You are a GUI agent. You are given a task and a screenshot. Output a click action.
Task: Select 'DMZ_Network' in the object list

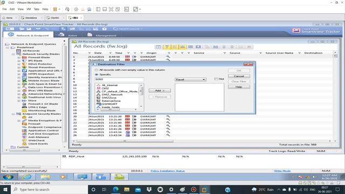(x=112, y=95)
